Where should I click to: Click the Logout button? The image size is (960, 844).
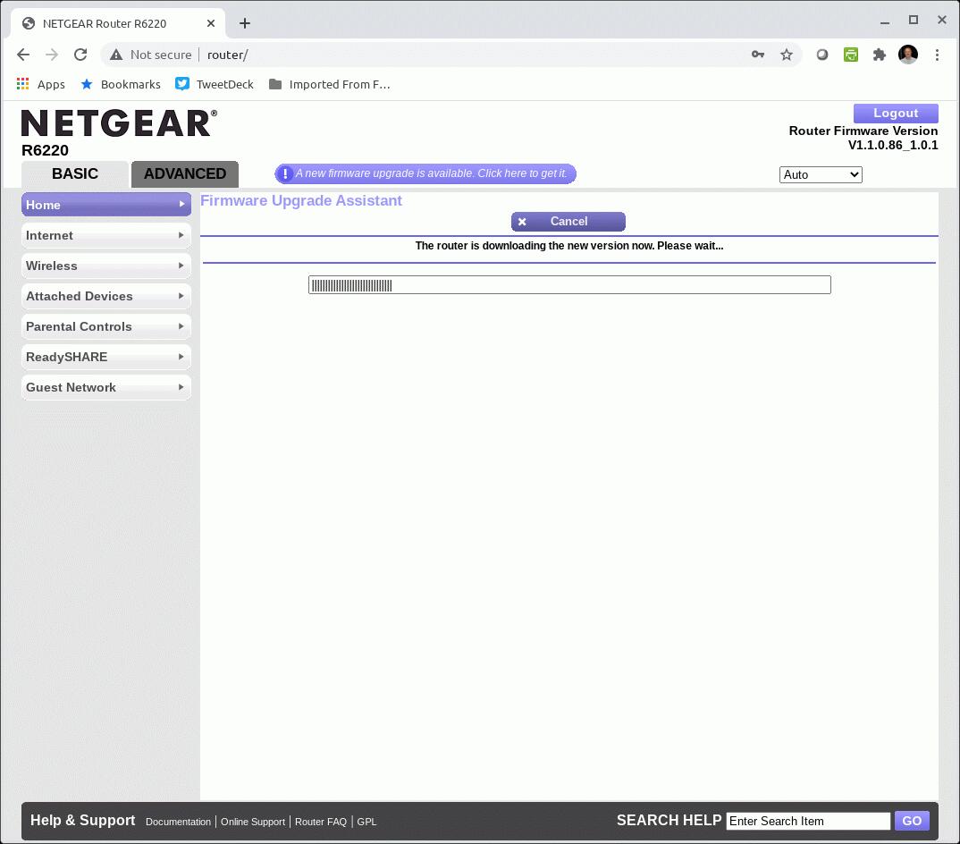pyautogui.click(x=896, y=114)
